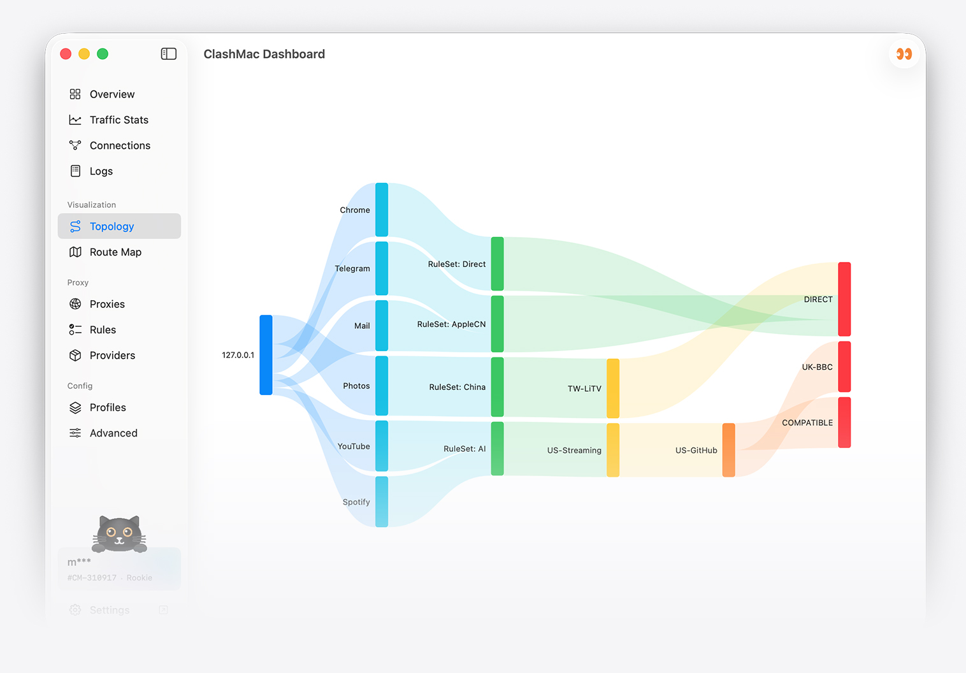Open Providers via the package icon
This screenshot has width=966, height=673.
click(75, 356)
